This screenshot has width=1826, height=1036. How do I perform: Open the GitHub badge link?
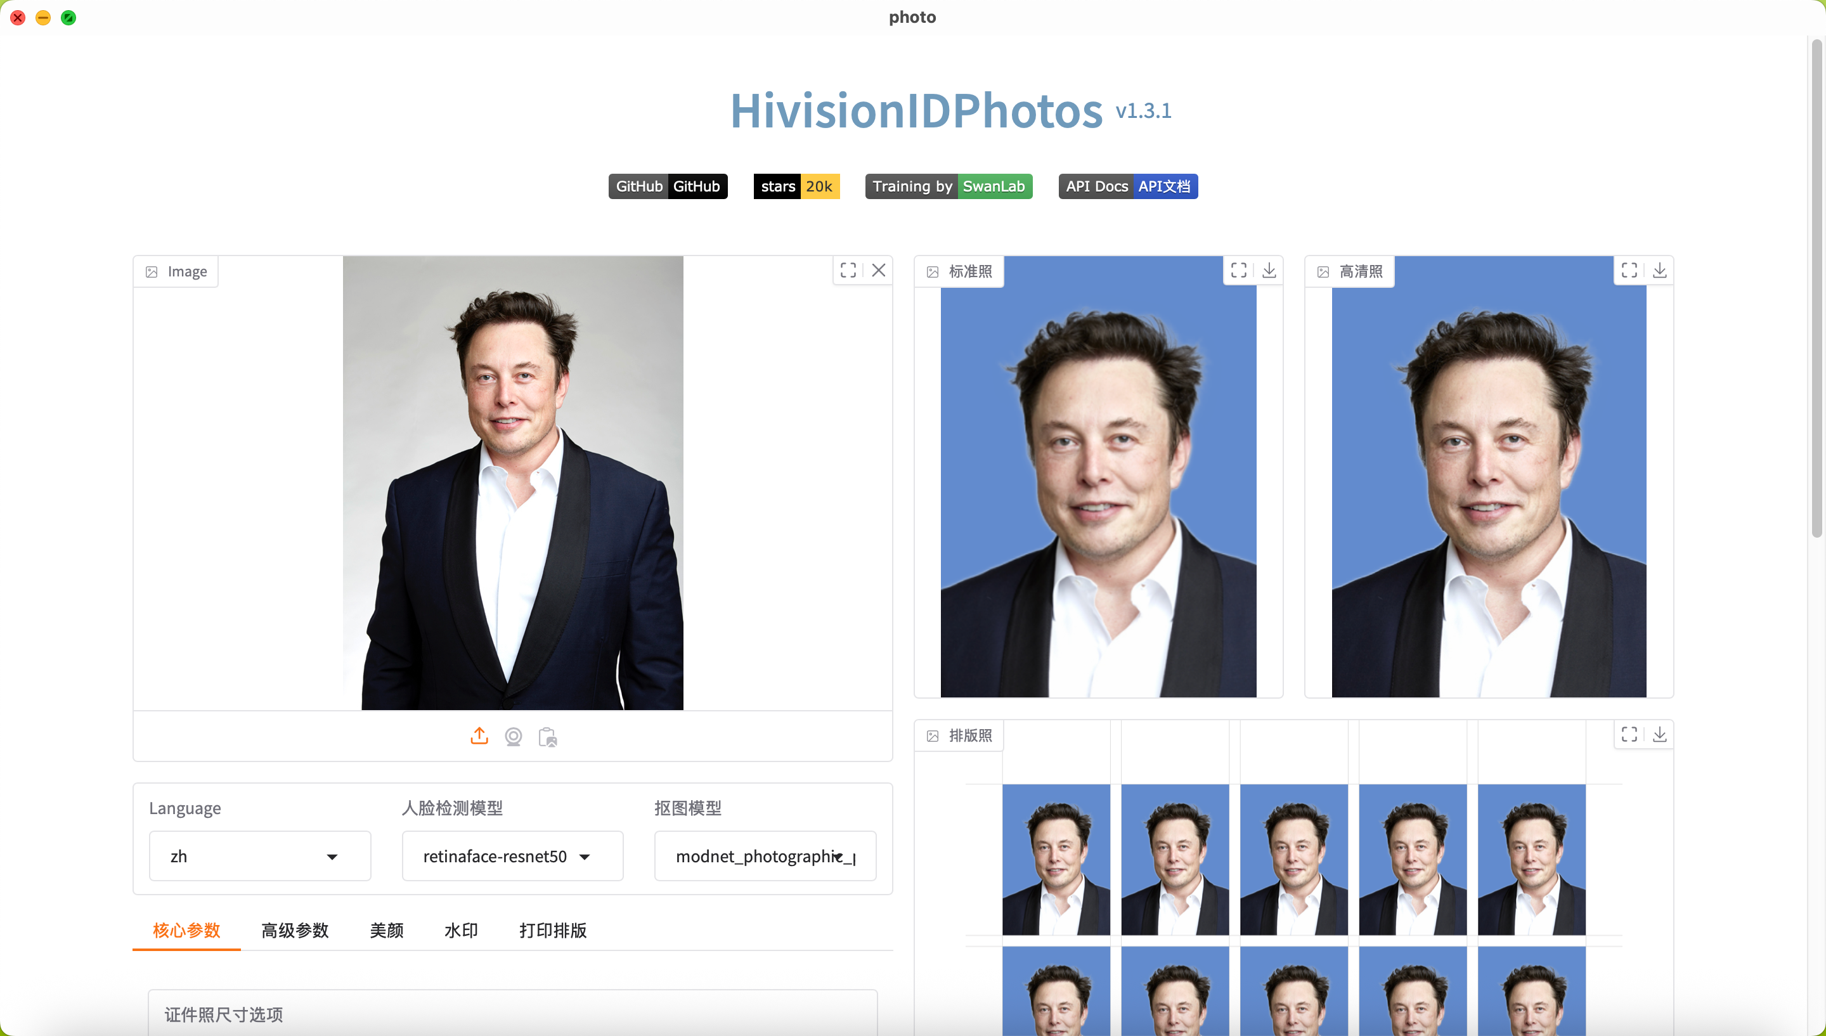667,186
